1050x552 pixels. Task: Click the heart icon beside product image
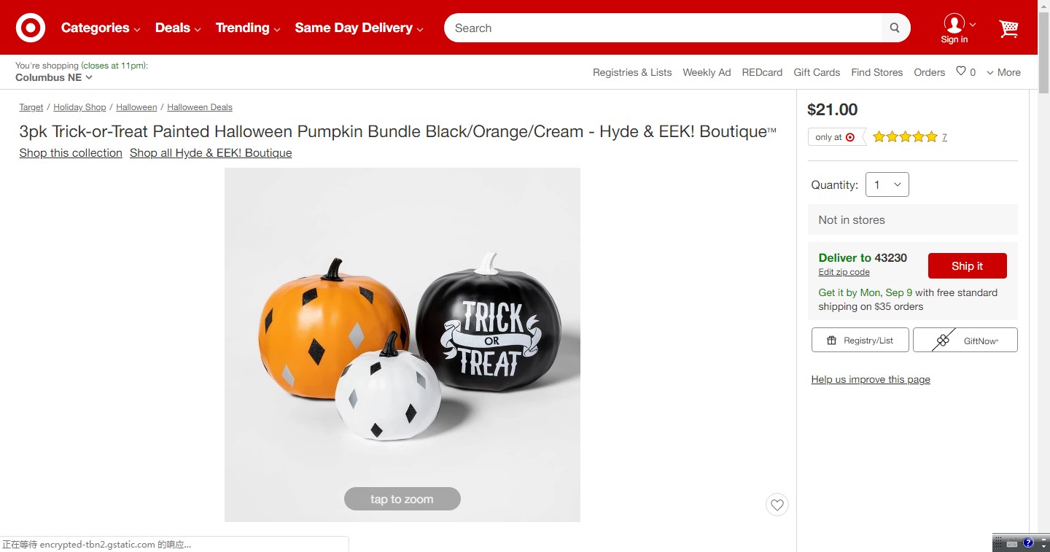tap(777, 505)
